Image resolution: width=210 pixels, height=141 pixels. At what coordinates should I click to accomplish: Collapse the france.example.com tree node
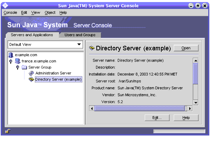11,62
